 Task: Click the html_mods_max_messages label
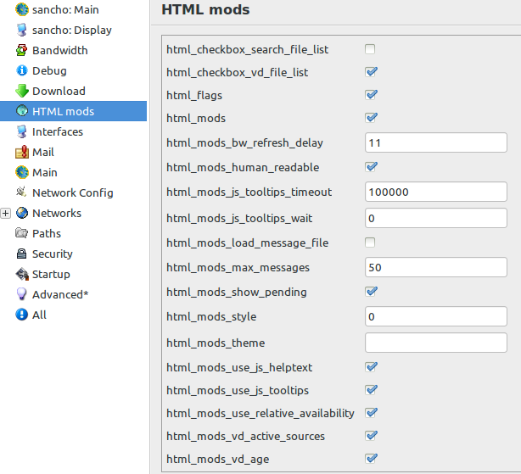[238, 268]
